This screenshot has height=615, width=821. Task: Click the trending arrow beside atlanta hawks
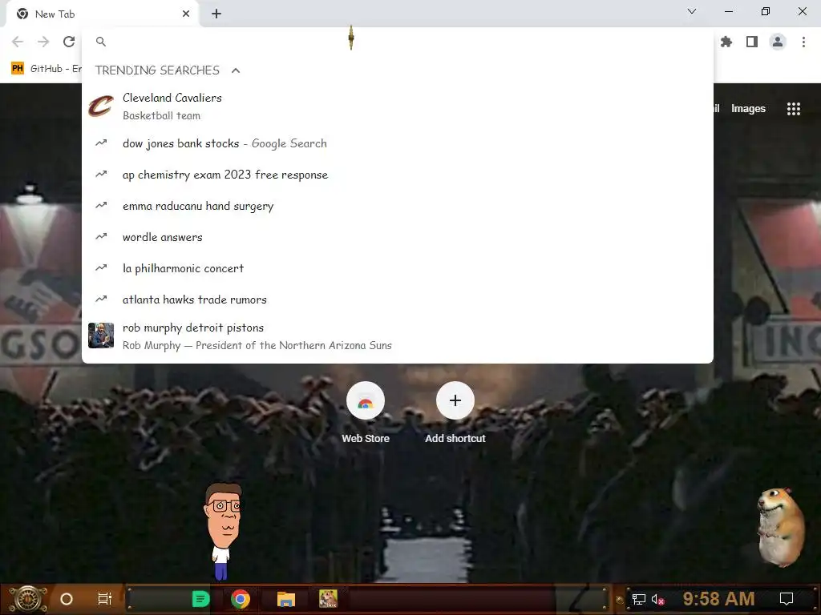[x=101, y=299]
